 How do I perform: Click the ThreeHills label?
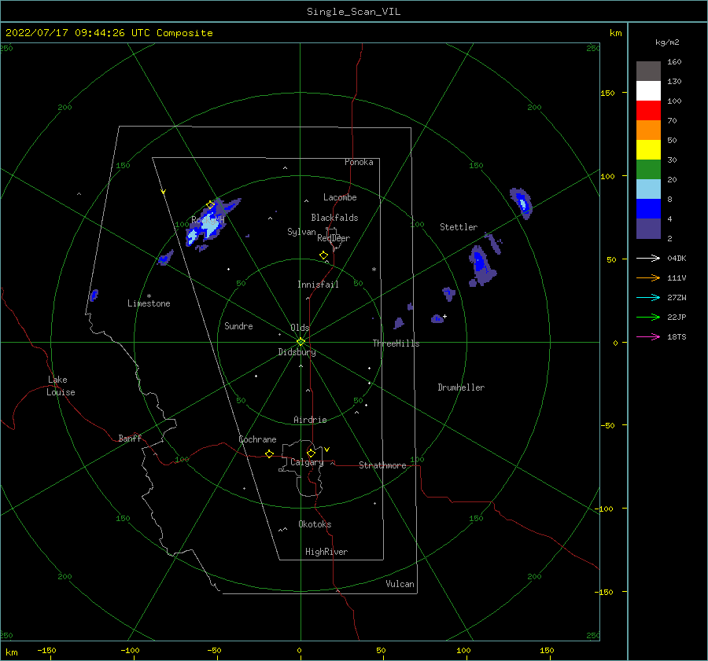(396, 343)
